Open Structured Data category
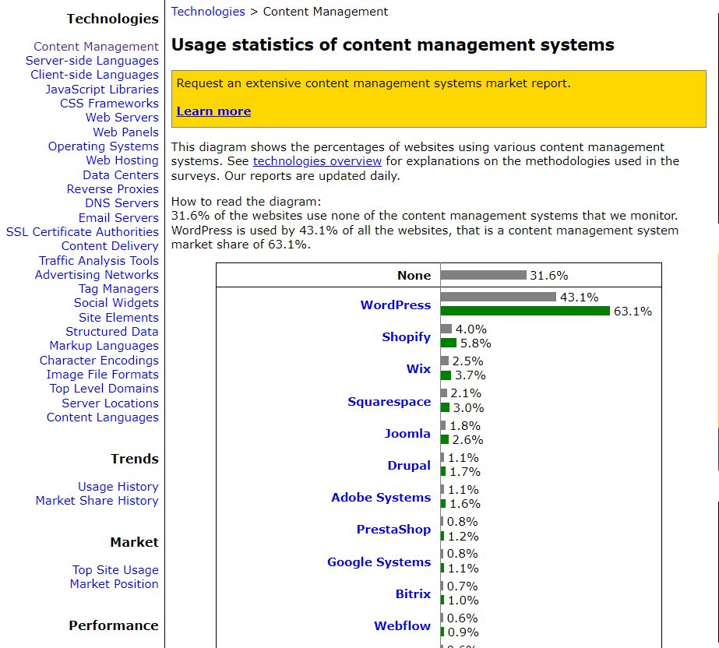The image size is (719, 648). click(x=112, y=332)
